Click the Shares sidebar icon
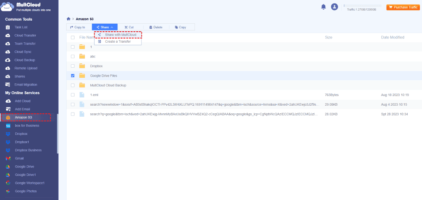Image resolution: width=422 pixels, height=200 pixels. tap(8, 76)
